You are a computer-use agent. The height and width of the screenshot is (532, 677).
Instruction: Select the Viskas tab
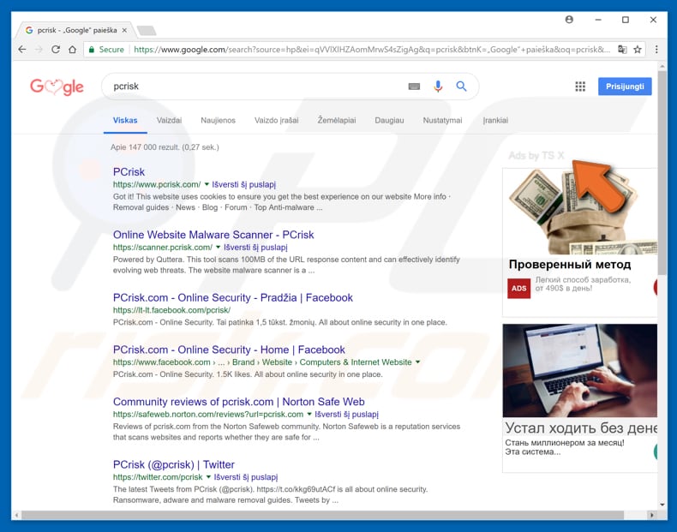point(125,121)
